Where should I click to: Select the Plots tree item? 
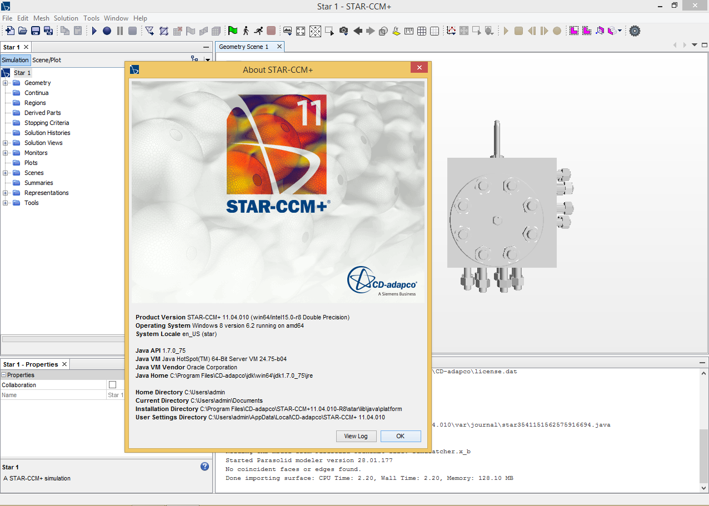(31, 163)
